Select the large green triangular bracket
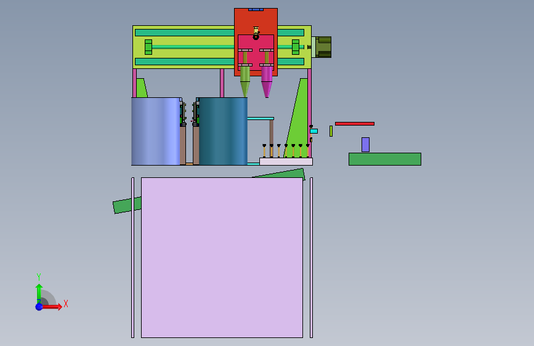Screen dimensions: 534x346 [298, 123]
